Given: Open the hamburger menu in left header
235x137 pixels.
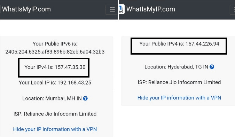Looking at the screenshot, I should point(111,10).
